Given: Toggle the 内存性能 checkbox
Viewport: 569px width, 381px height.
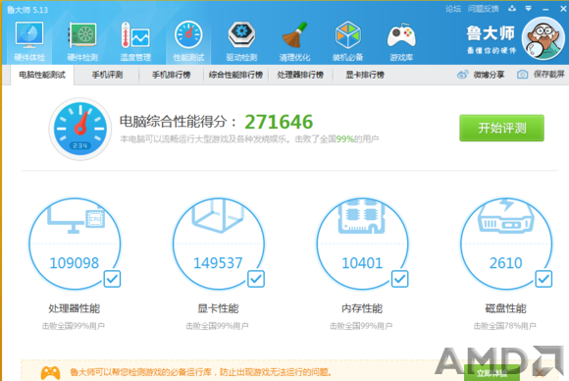Looking at the screenshot, I should (399, 279).
